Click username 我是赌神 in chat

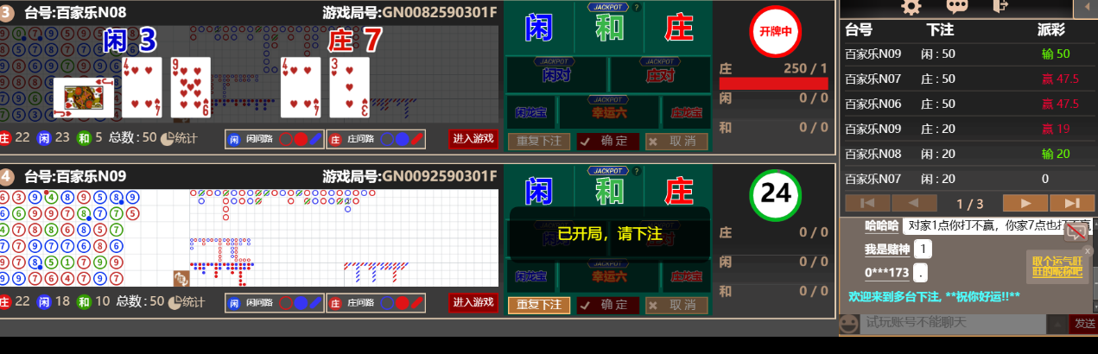point(887,250)
